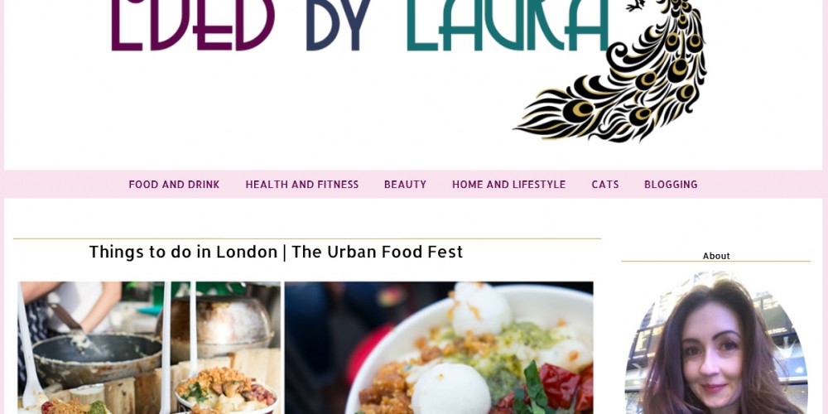Click the white rice ball in bowl photo
828x414 pixels.
tap(450, 391)
